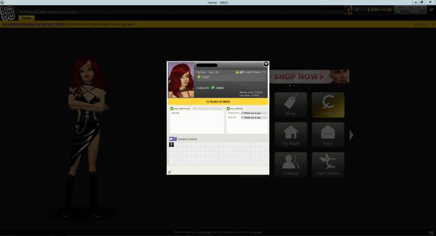Open the Here for dropdown
This screenshot has height=236, width=436.
[254, 118]
